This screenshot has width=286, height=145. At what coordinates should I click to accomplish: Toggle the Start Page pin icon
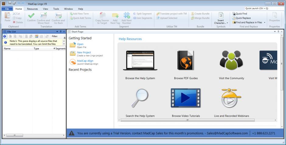coord(278,32)
